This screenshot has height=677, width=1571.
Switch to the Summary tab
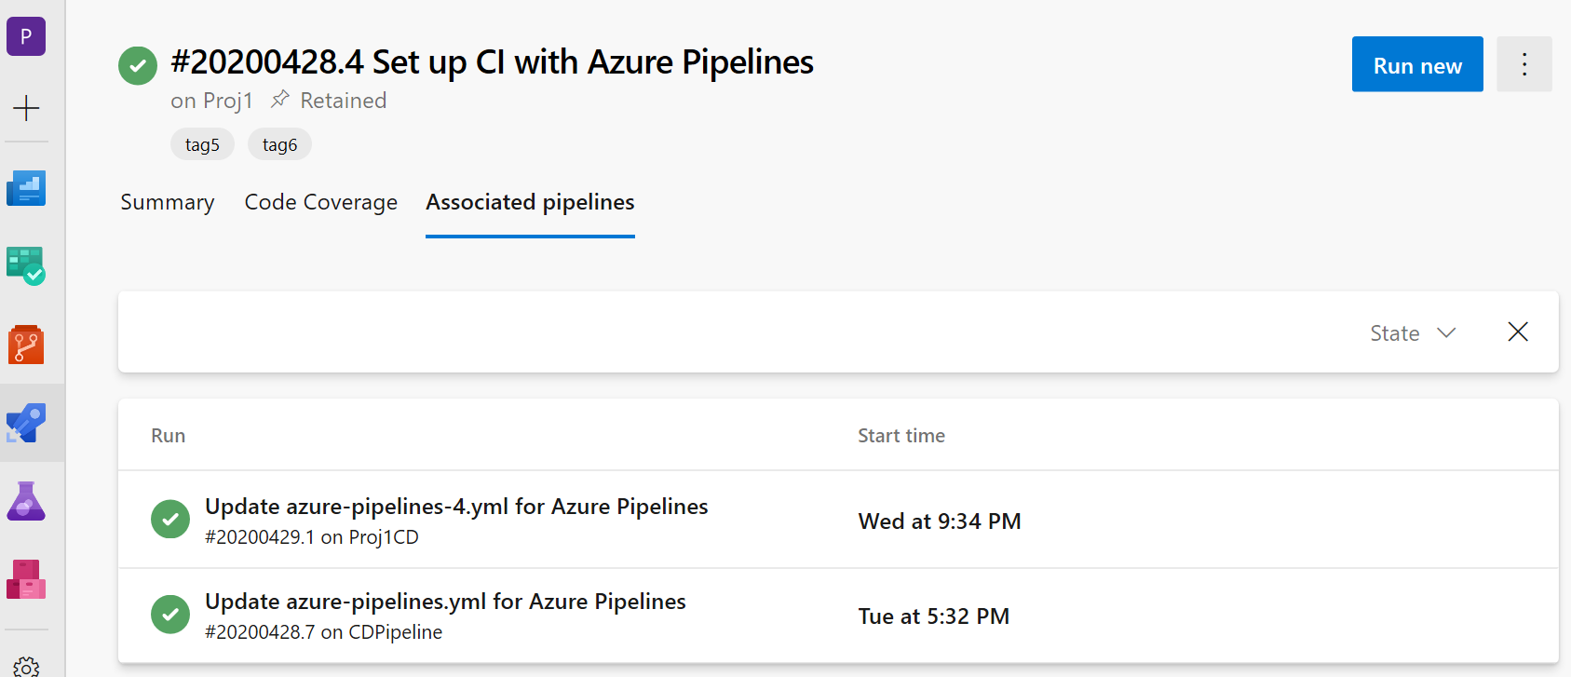pyautogui.click(x=167, y=202)
